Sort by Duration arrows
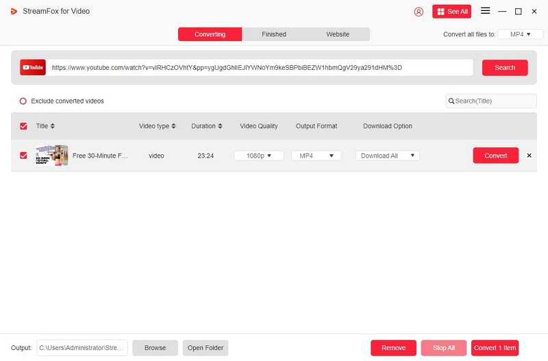548x361 pixels. pos(220,126)
